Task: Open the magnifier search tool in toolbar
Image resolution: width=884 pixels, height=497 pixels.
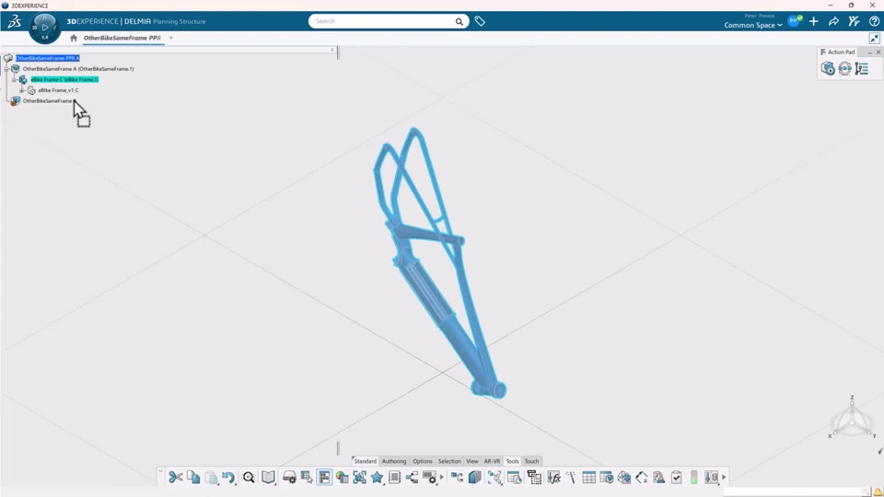Action: click(x=249, y=478)
